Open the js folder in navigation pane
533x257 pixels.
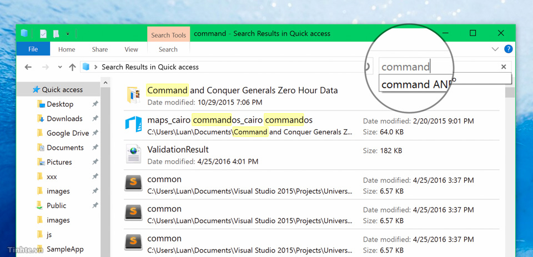(x=49, y=235)
